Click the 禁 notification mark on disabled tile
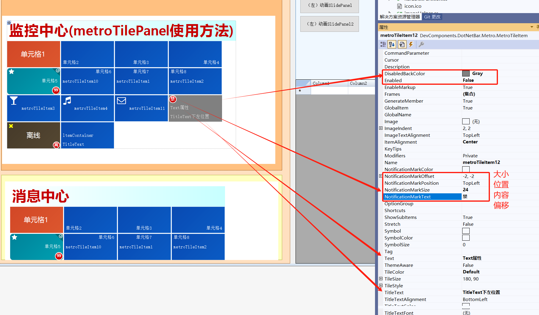Image resolution: width=539 pixels, height=315 pixels. (x=173, y=99)
